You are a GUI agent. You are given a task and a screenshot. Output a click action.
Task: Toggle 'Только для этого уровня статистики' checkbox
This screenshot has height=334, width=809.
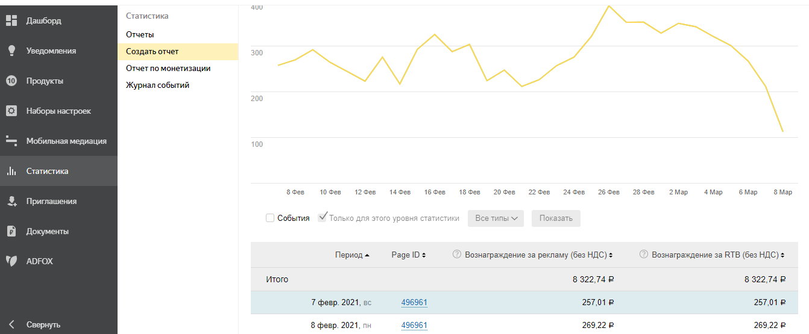click(x=323, y=217)
